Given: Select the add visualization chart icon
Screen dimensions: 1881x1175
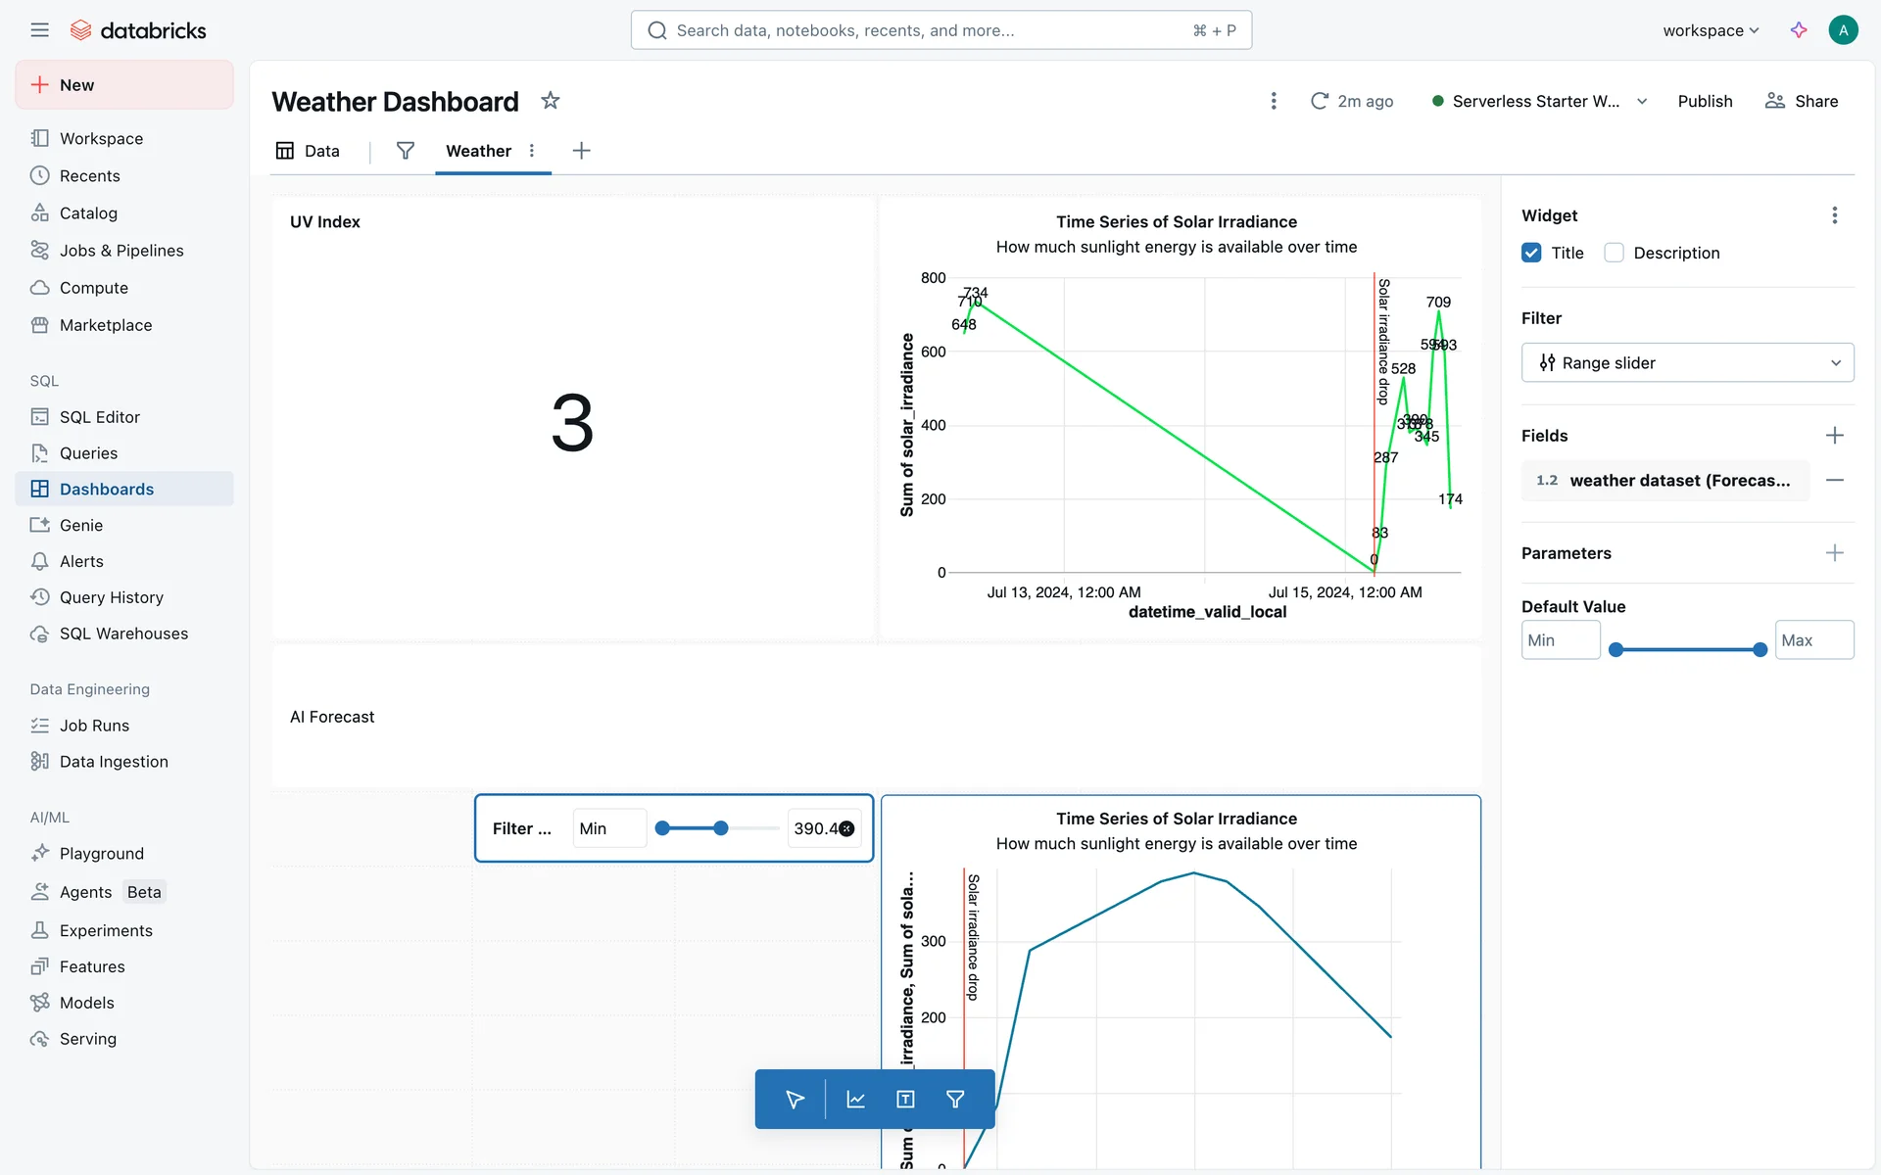Looking at the screenshot, I should (855, 1100).
